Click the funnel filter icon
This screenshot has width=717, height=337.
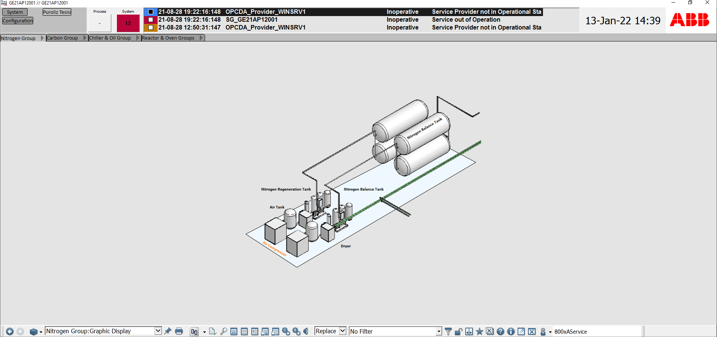pos(448,331)
